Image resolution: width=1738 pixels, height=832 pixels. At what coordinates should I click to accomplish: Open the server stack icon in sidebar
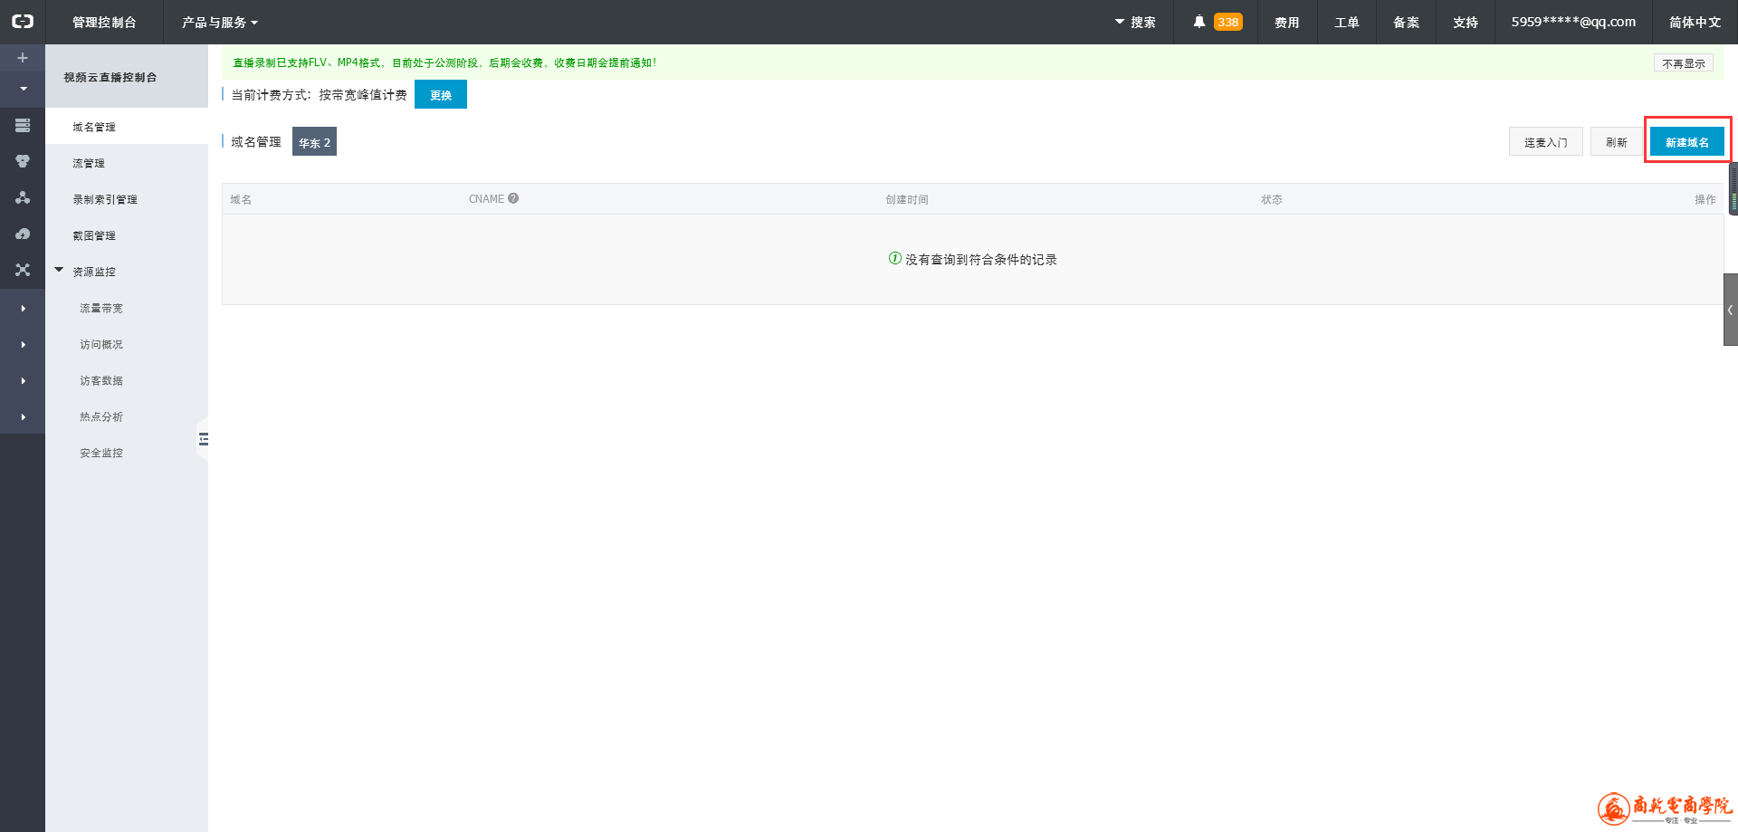pyautogui.click(x=23, y=125)
